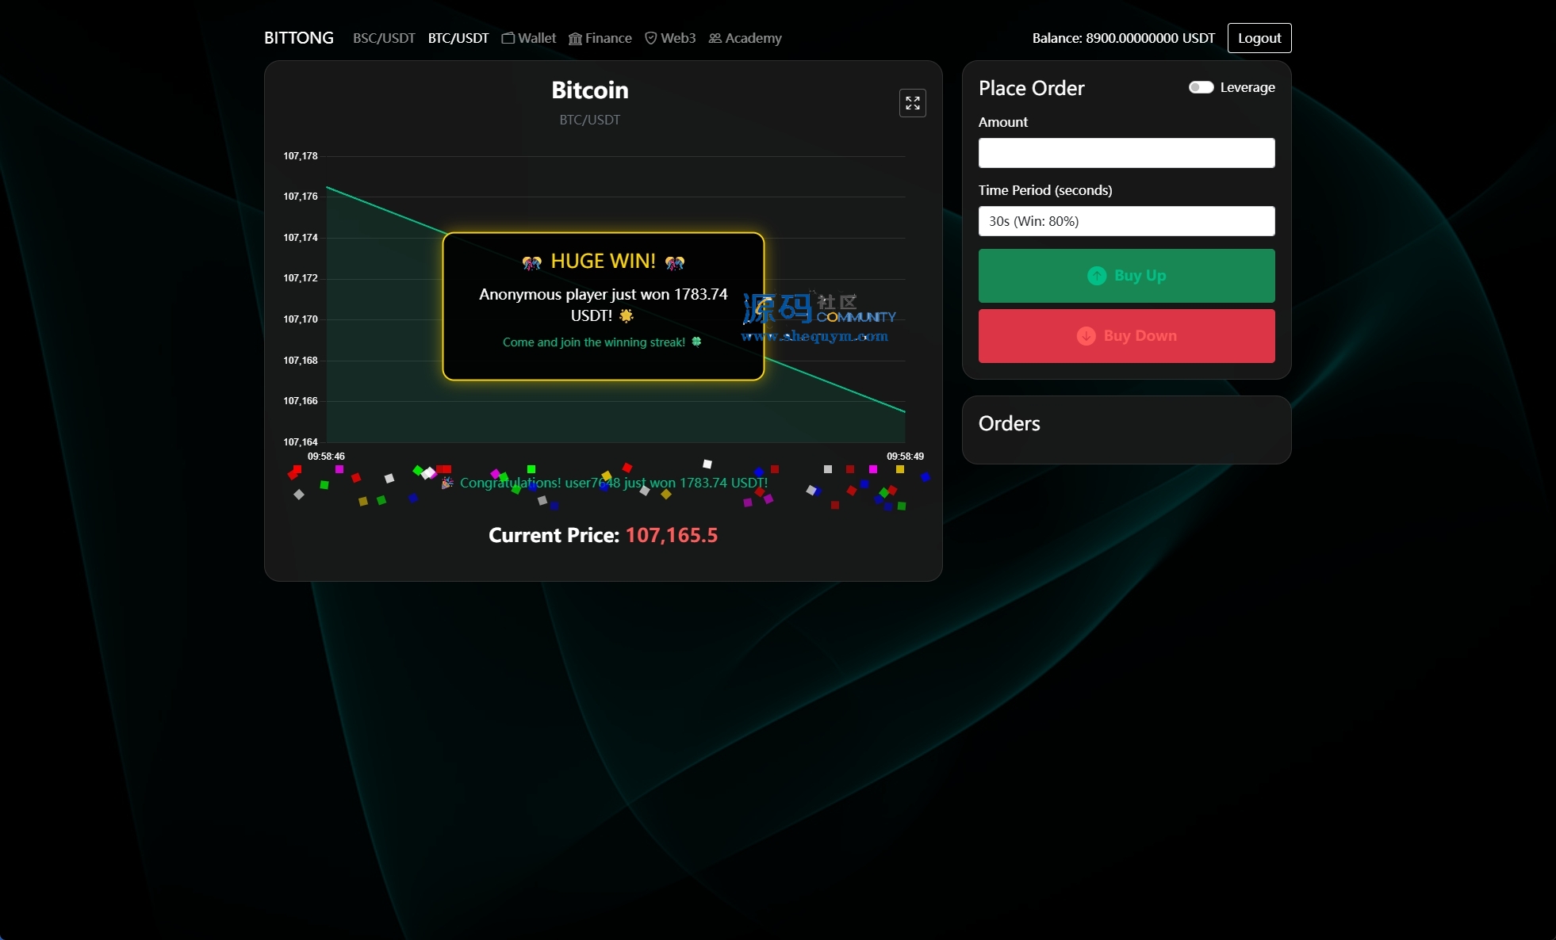Click the down arrow icon on Buy Down
Viewport: 1556px width, 940px height.
tap(1086, 336)
